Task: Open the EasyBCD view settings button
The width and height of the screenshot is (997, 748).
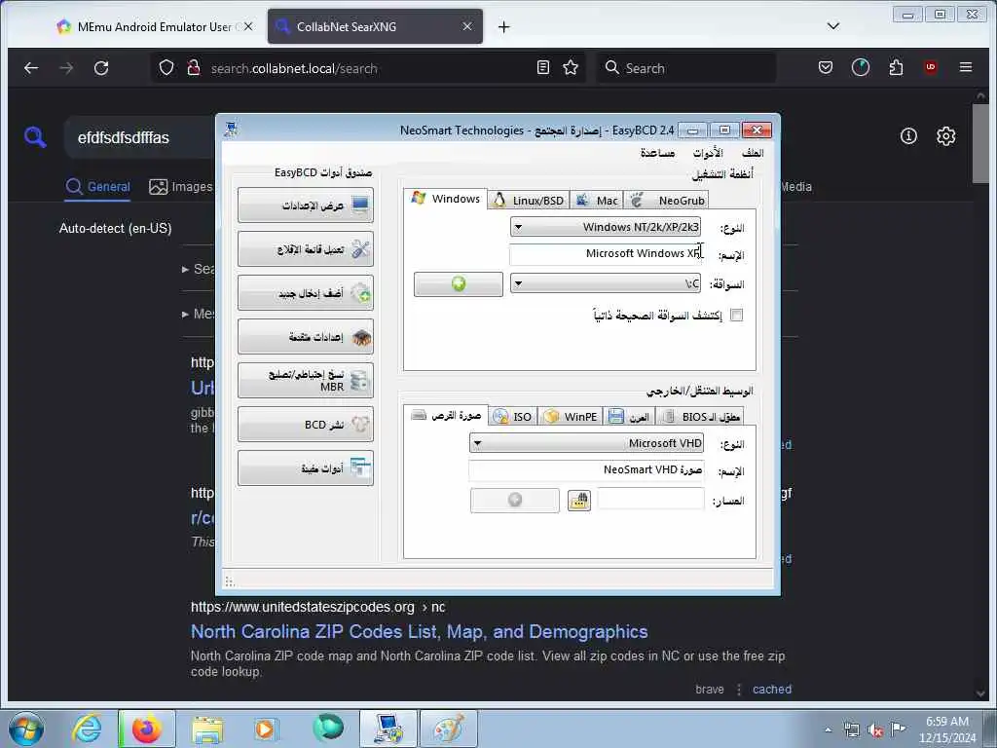Action: 305,205
